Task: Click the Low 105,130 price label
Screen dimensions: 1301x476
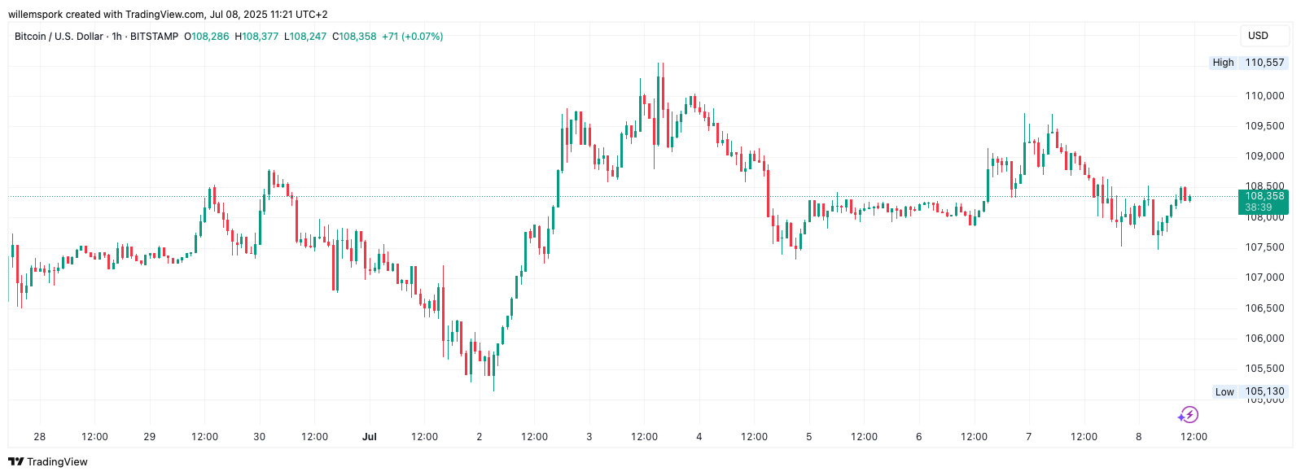Action: tap(1250, 391)
